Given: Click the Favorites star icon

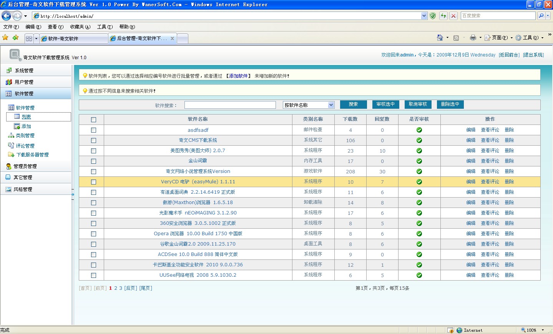Looking at the screenshot, I should click(x=5, y=38).
